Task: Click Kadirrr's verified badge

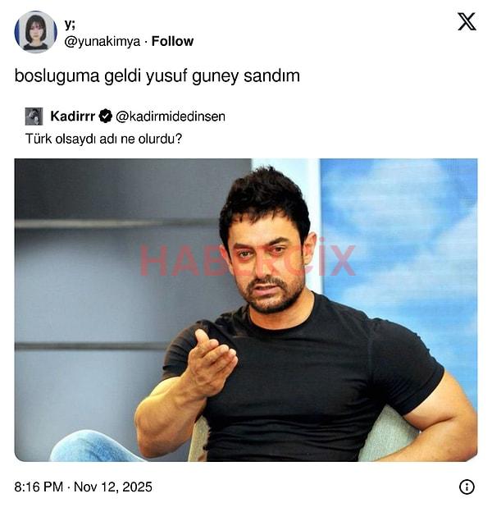Action: click(106, 117)
